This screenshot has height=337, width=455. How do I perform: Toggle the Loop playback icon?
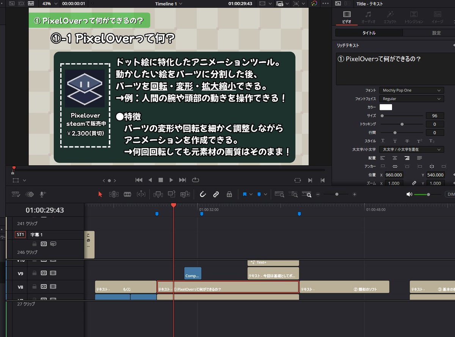point(196,180)
